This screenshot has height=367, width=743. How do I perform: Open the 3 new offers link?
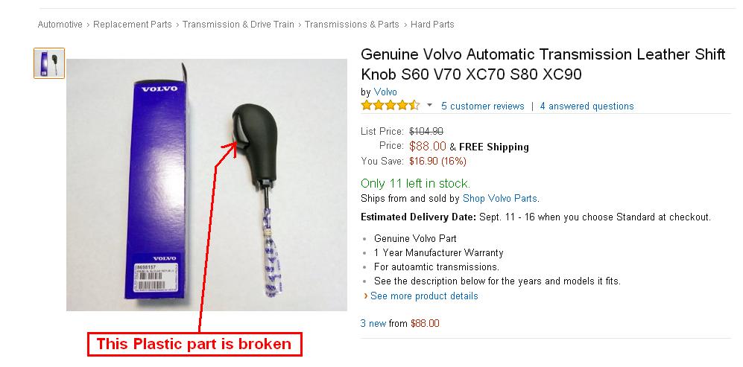point(373,324)
